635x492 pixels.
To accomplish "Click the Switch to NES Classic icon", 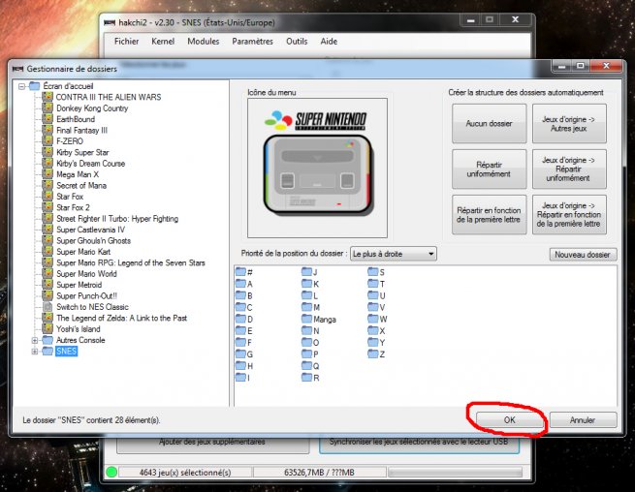I will coord(48,307).
